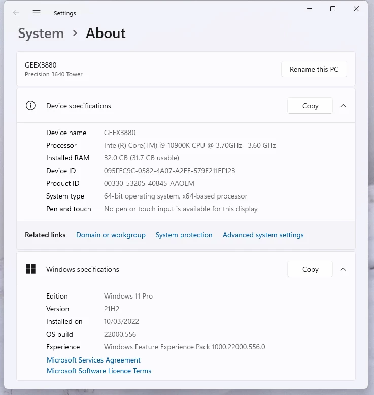The image size is (374, 395).
Task: Click the Edition value Windows 11 Pro
Action: click(128, 296)
